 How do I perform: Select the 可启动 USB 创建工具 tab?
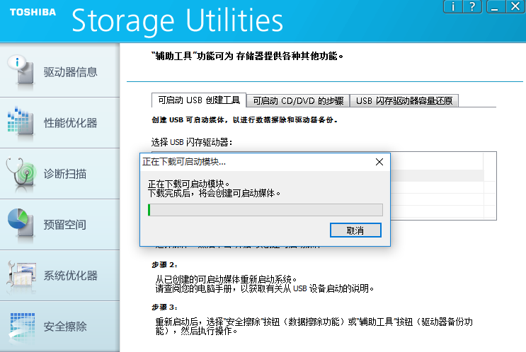pyautogui.click(x=199, y=100)
